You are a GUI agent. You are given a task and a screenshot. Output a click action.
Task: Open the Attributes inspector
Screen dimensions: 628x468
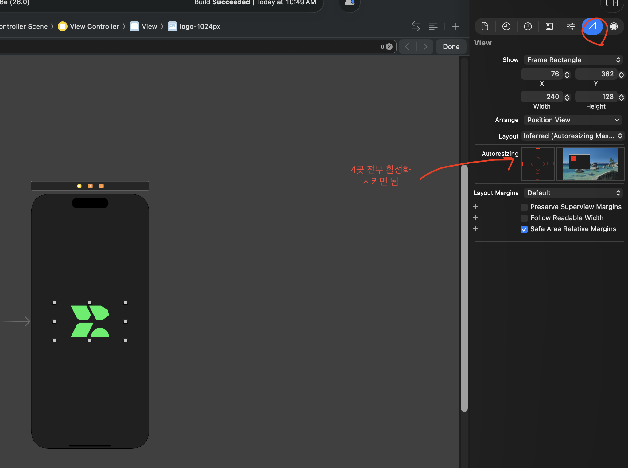click(x=571, y=26)
